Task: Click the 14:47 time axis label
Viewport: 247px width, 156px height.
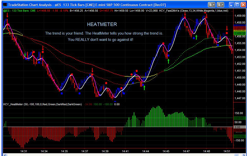Action: click(x=186, y=151)
